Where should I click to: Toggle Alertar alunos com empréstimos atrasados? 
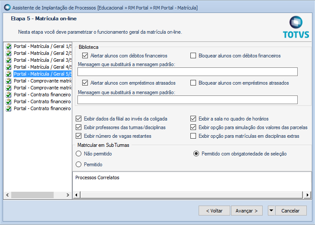tap(85, 83)
